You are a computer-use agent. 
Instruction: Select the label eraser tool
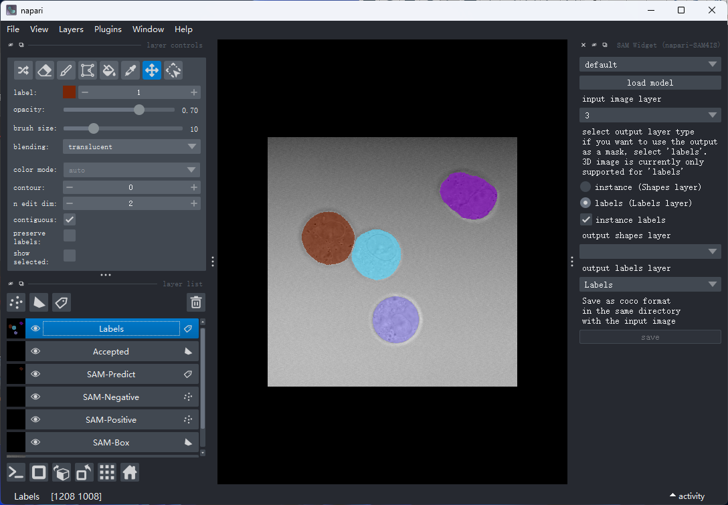click(x=45, y=70)
